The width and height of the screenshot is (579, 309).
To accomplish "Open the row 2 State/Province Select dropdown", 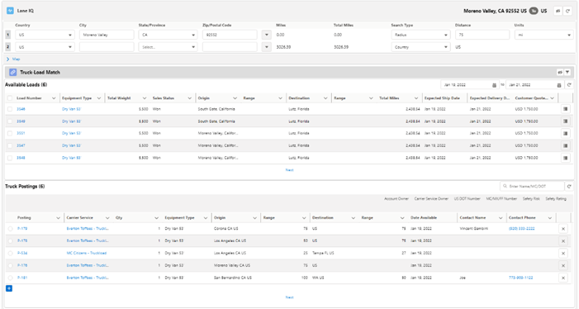I will pos(168,47).
